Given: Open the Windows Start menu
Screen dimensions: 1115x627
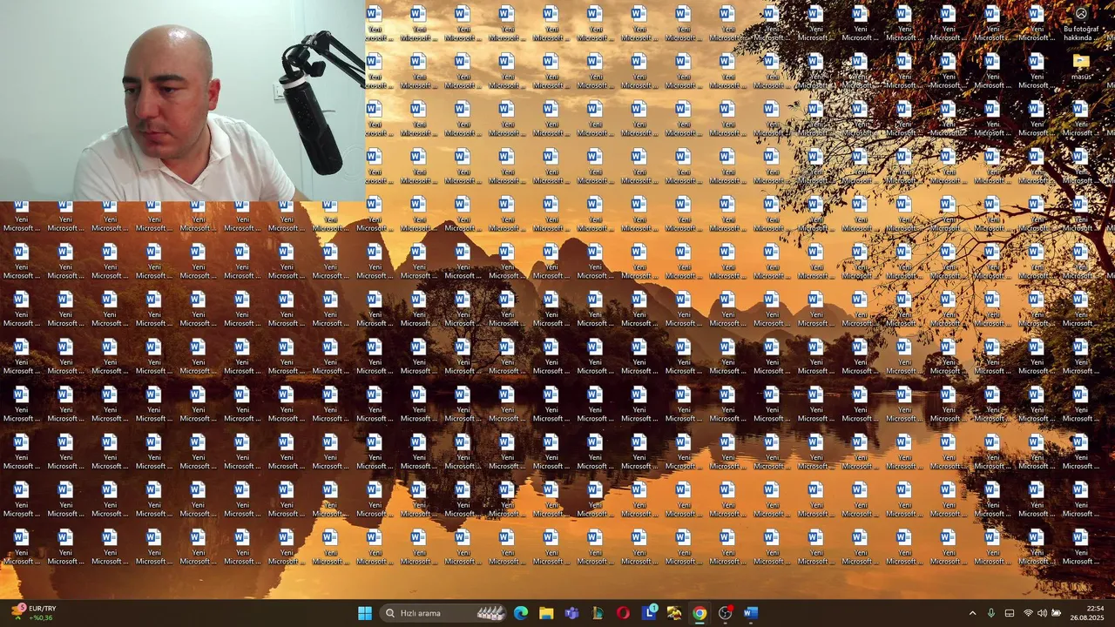Looking at the screenshot, I should coord(365,613).
